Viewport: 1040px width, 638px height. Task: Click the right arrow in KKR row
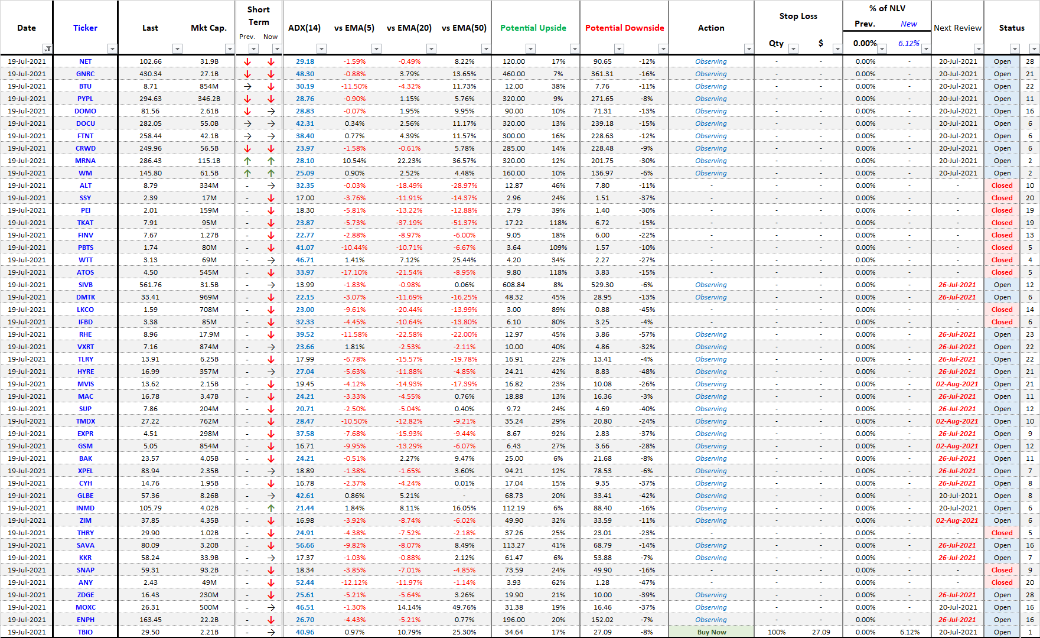(271, 558)
